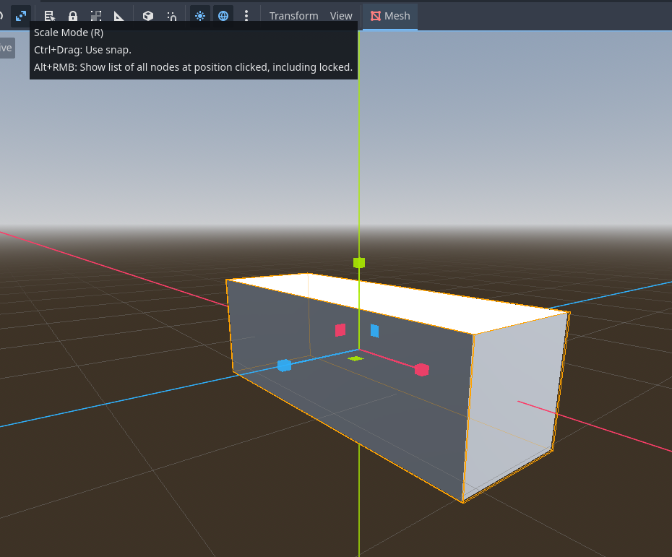
Task: Click the blue Z-axis scale handle cube
Action: [284, 366]
